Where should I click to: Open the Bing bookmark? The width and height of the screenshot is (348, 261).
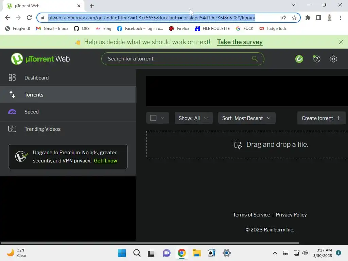[103, 29]
